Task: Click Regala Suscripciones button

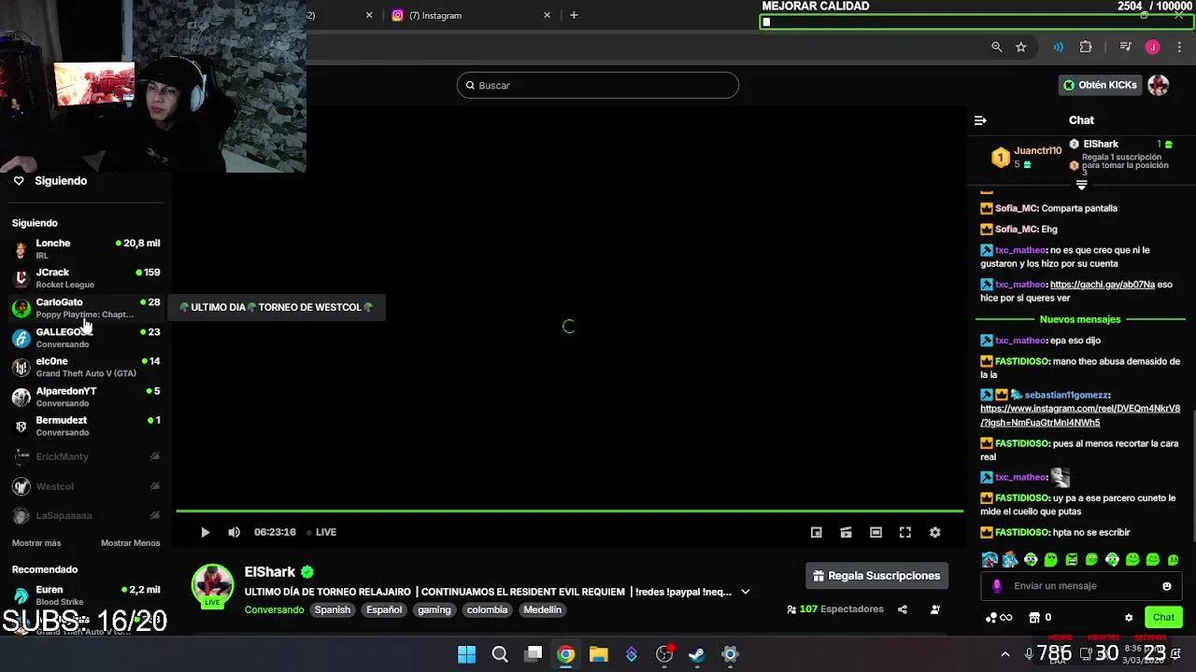Action: [876, 576]
